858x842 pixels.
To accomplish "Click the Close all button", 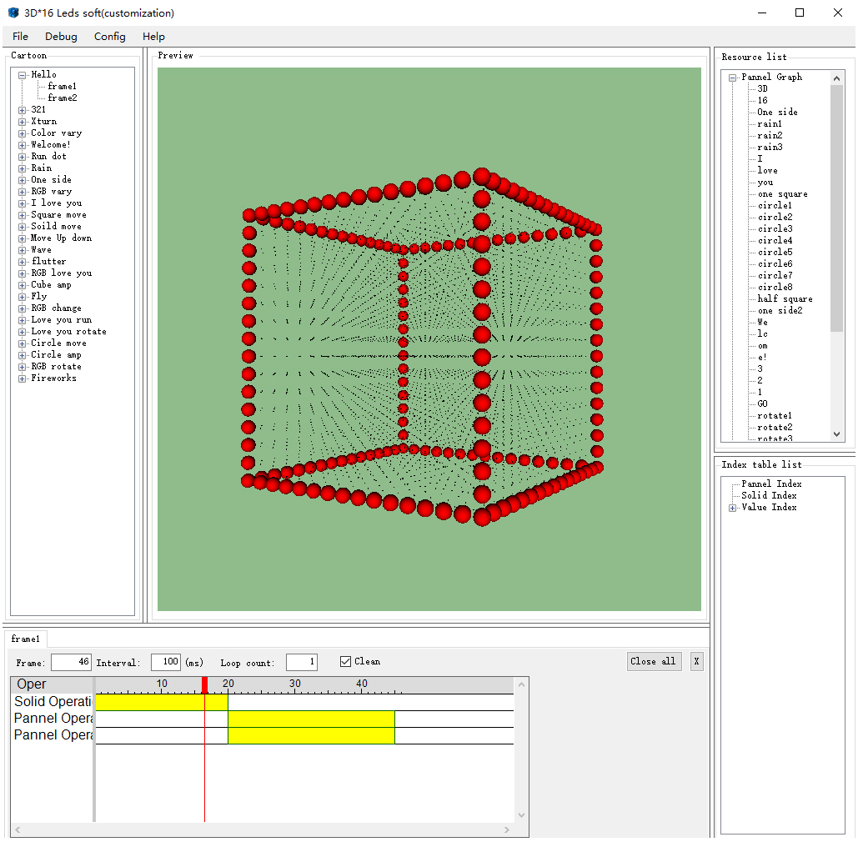I will click(x=654, y=661).
